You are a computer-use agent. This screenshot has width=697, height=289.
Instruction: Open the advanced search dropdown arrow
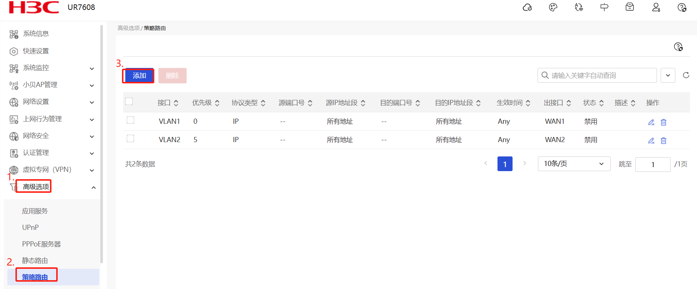point(668,75)
